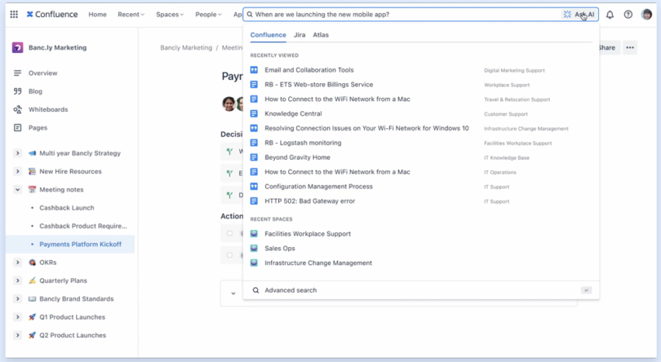Collapse the Meeting notes tree

coord(17,190)
